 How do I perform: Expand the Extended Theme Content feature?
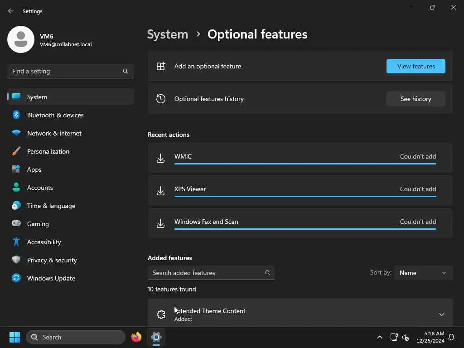point(441,314)
